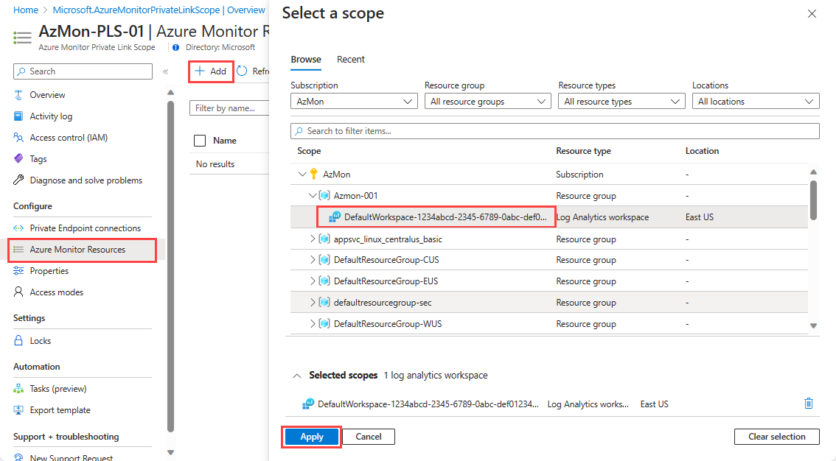Click the Clear selection button

point(777,437)
